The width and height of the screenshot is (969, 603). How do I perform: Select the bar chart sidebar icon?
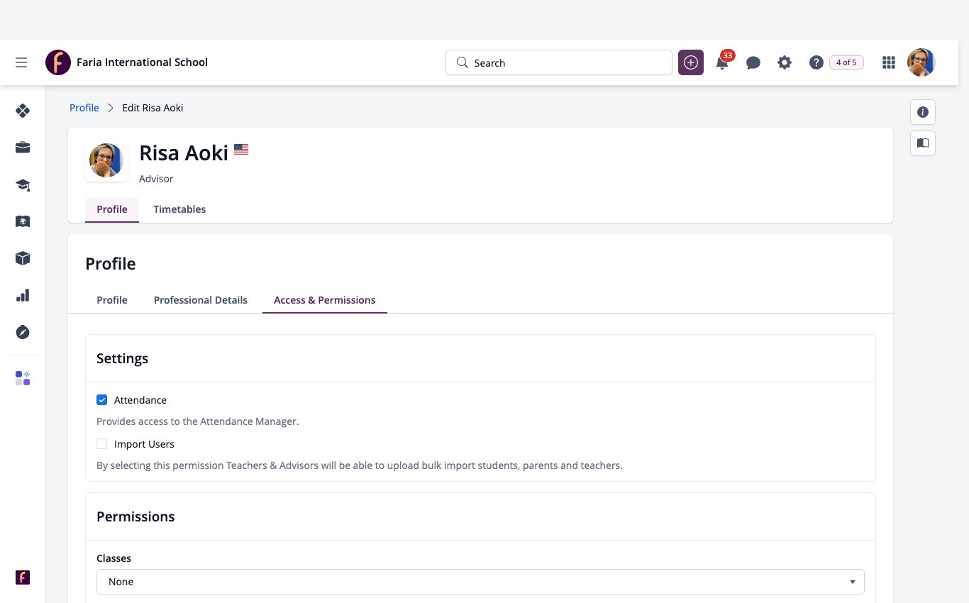(x=23, y=295)
